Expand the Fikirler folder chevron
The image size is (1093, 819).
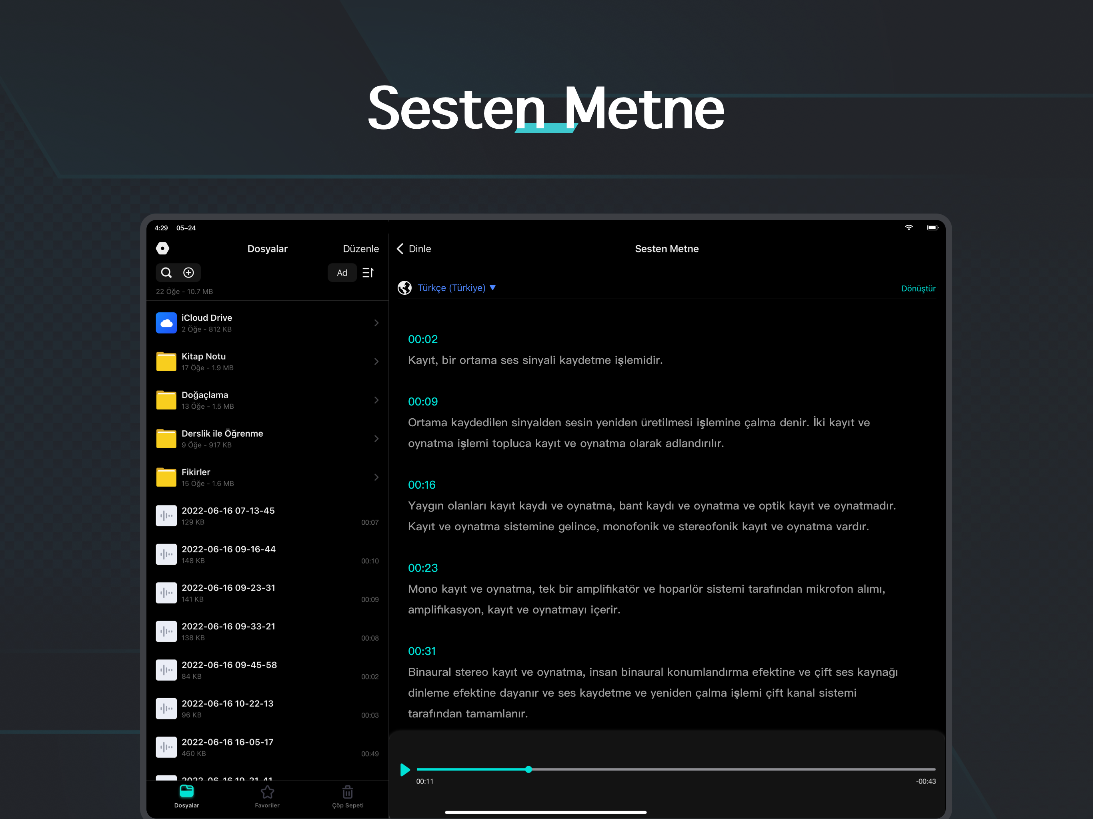click(x=376, y=477)
